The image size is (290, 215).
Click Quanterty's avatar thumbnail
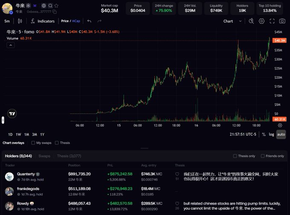coord(9,177)
